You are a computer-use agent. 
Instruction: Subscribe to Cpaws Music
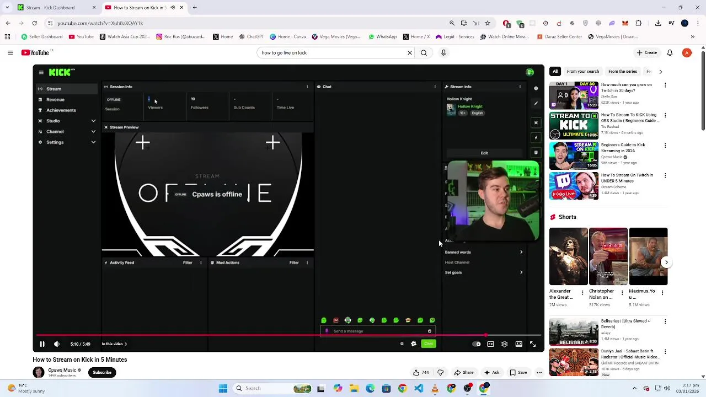[x=102, y=373]
